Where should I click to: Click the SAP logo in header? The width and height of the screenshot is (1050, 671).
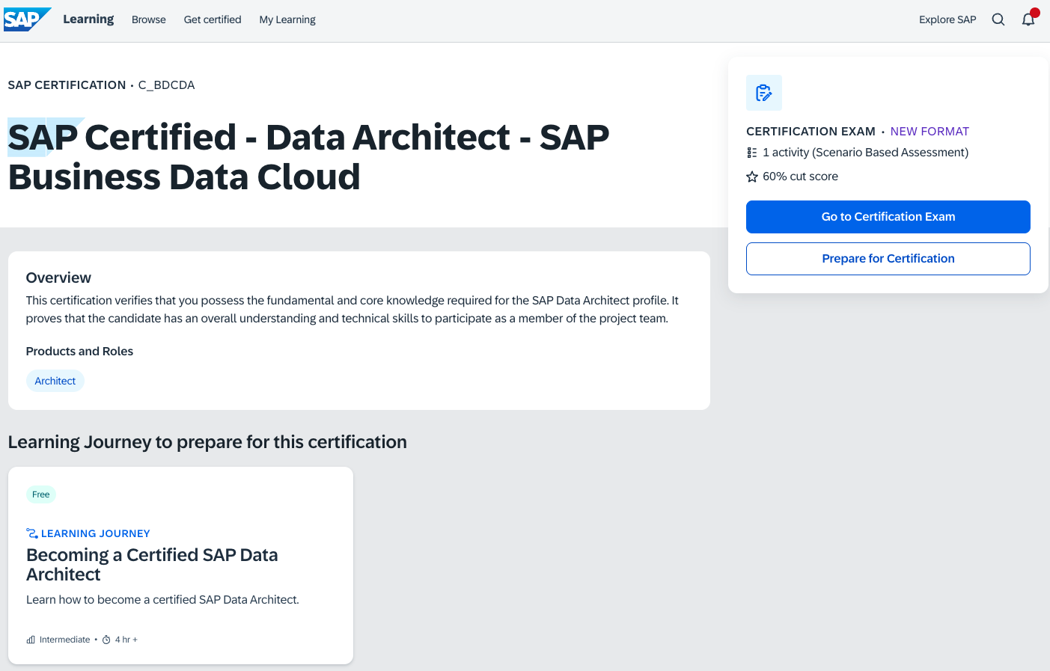tap(27, 19)
